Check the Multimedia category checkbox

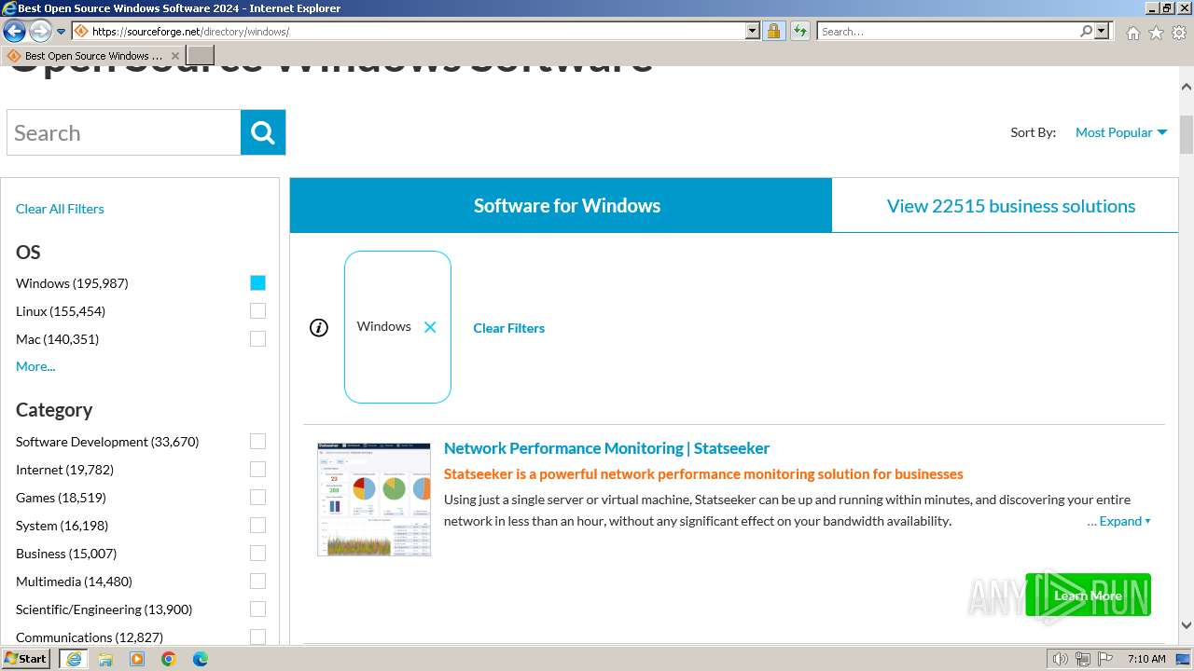pos(257,582)
